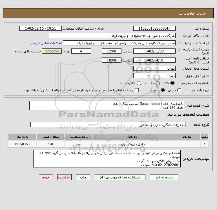Click price validity date 1402/04/31
This screenshot has height=210, width=217.
coord(154,60)
